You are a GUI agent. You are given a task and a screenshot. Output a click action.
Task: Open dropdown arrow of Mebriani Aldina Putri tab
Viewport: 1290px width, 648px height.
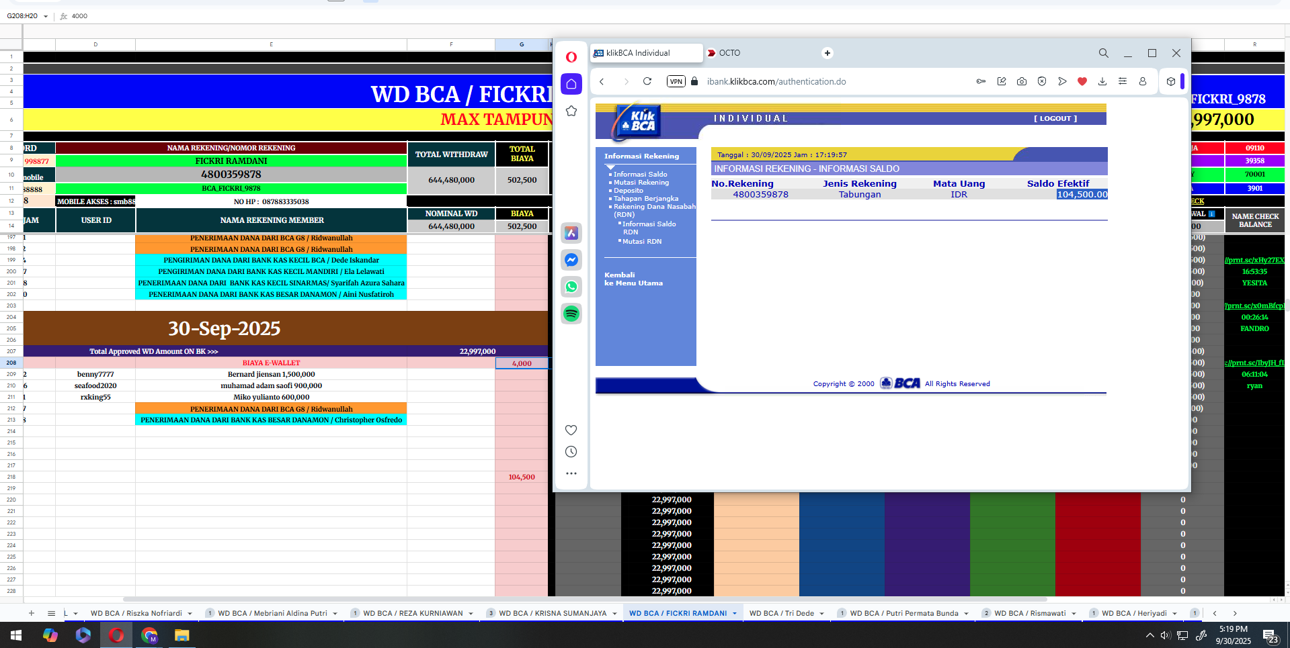(335, 613)
